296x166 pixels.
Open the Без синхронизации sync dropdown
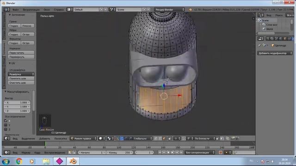pyautogui.click(x=200, y=153)
